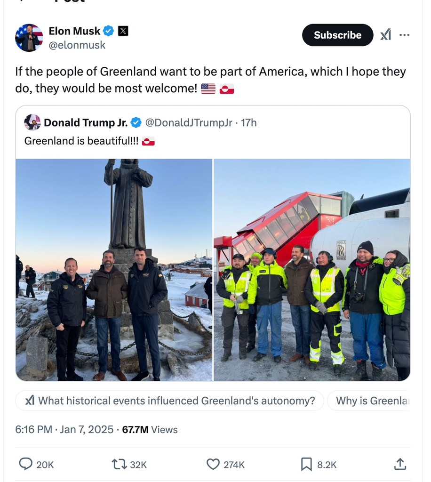Open the three-dot more options menu
The height and width of the screenshot is (482, 431).
click(x=404, y=35)
